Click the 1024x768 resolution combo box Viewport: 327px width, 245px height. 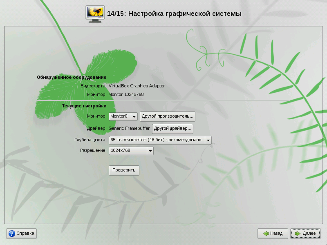(x=128, y=151)
